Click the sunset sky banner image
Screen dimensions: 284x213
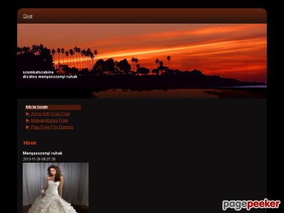tap(142, 61)
